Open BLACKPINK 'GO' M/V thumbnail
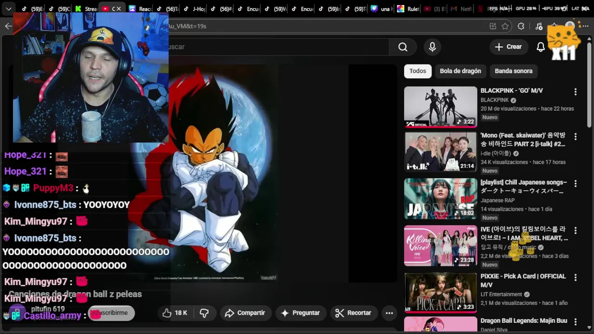Image resolution: width=594 pixels, height=334 pixels. [x=440, y=107]
